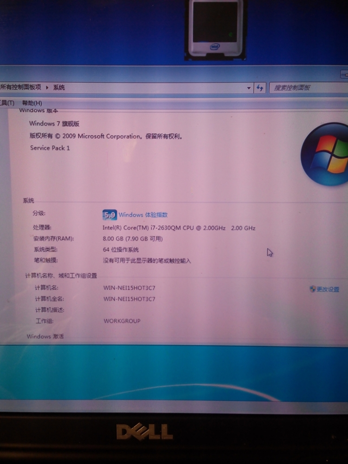Focus the 搜索控制面板 search field
This screenshot has height=464, width=348.
(309, 88)
